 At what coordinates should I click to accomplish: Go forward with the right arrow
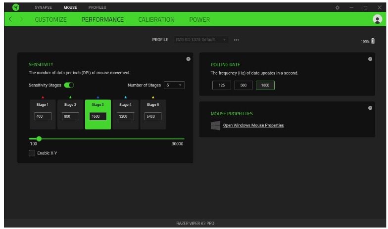coord(21,19)
